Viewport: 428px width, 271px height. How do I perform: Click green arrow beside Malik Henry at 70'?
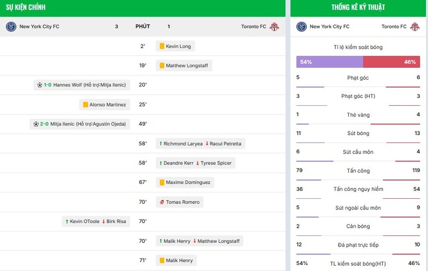[161, 241]
